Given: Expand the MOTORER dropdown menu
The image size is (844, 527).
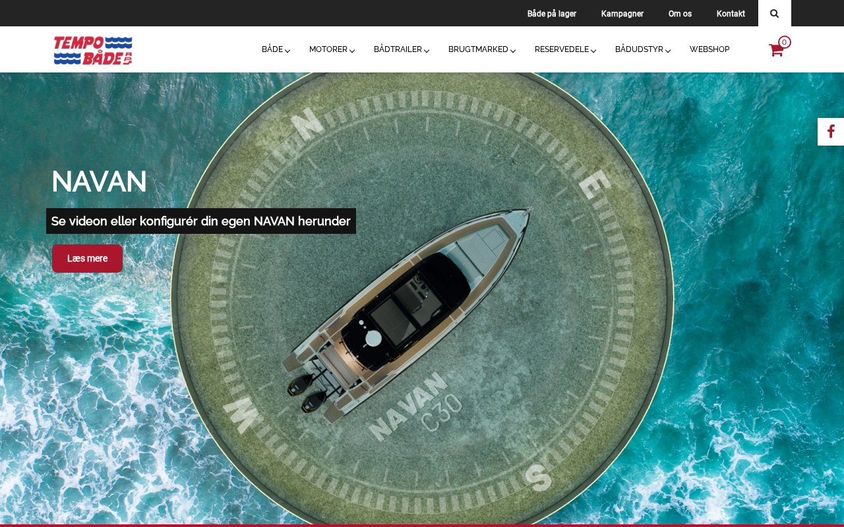Looking at the screenshot, I should (332, 49).
